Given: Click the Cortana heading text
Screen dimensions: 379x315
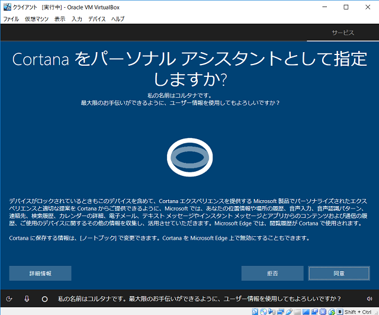Looking at the screenshot, I should pos(189,69).
